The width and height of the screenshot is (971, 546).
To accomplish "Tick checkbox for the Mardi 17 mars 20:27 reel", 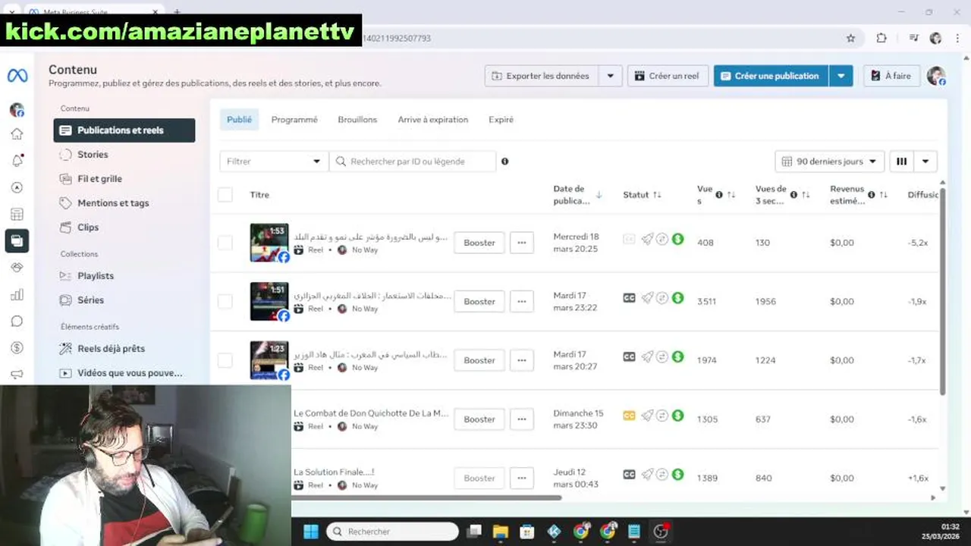I will [x=225, y=360].
